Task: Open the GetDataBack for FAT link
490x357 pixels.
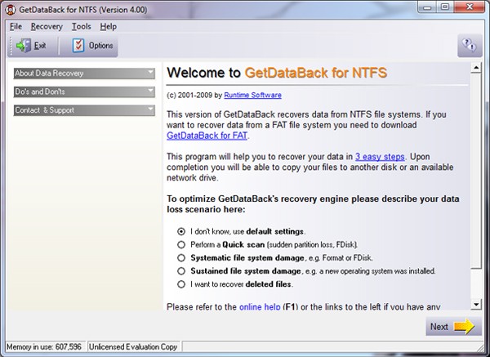Action: [x=207, y=136]
